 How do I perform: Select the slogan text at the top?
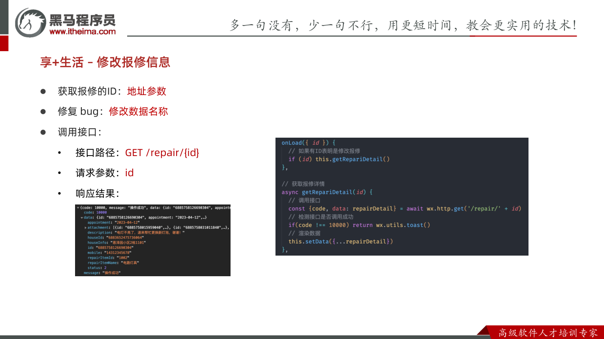(403, 25)
